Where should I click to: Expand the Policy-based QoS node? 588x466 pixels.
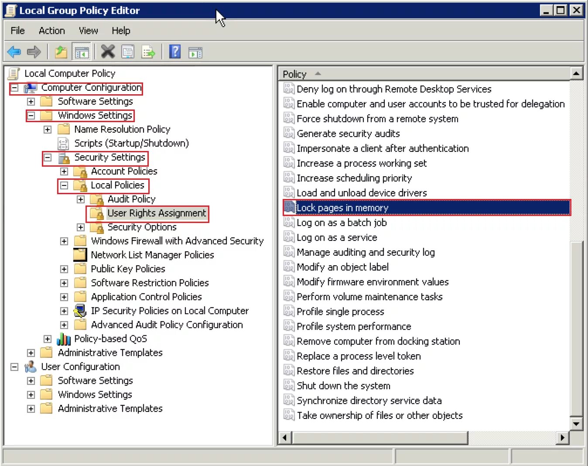[48, 339]
